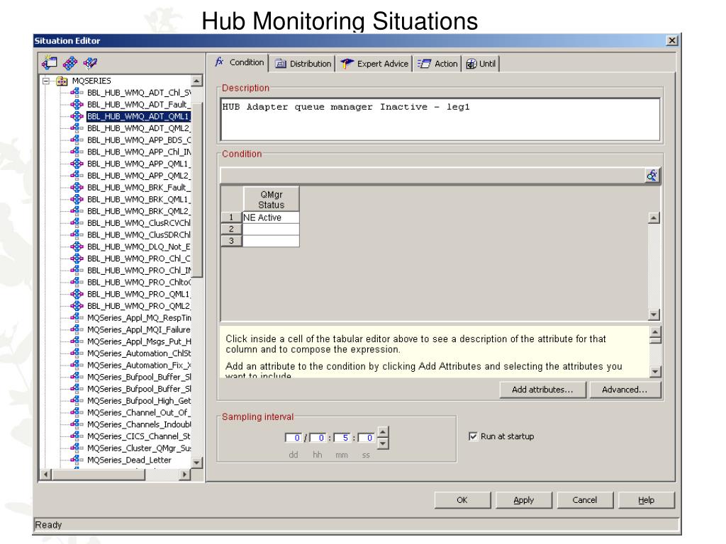
Task: Click icon beside MQSeries_Appl_MQ_RespTim situation
Action: (77, 318)
